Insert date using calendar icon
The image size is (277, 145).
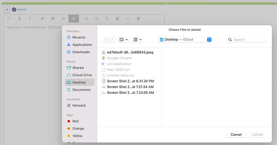[x=117, y=18]
